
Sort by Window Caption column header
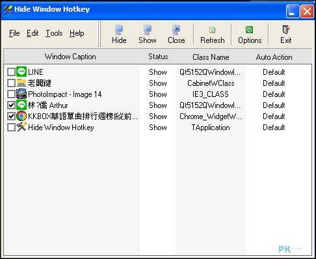pos(70,57)
